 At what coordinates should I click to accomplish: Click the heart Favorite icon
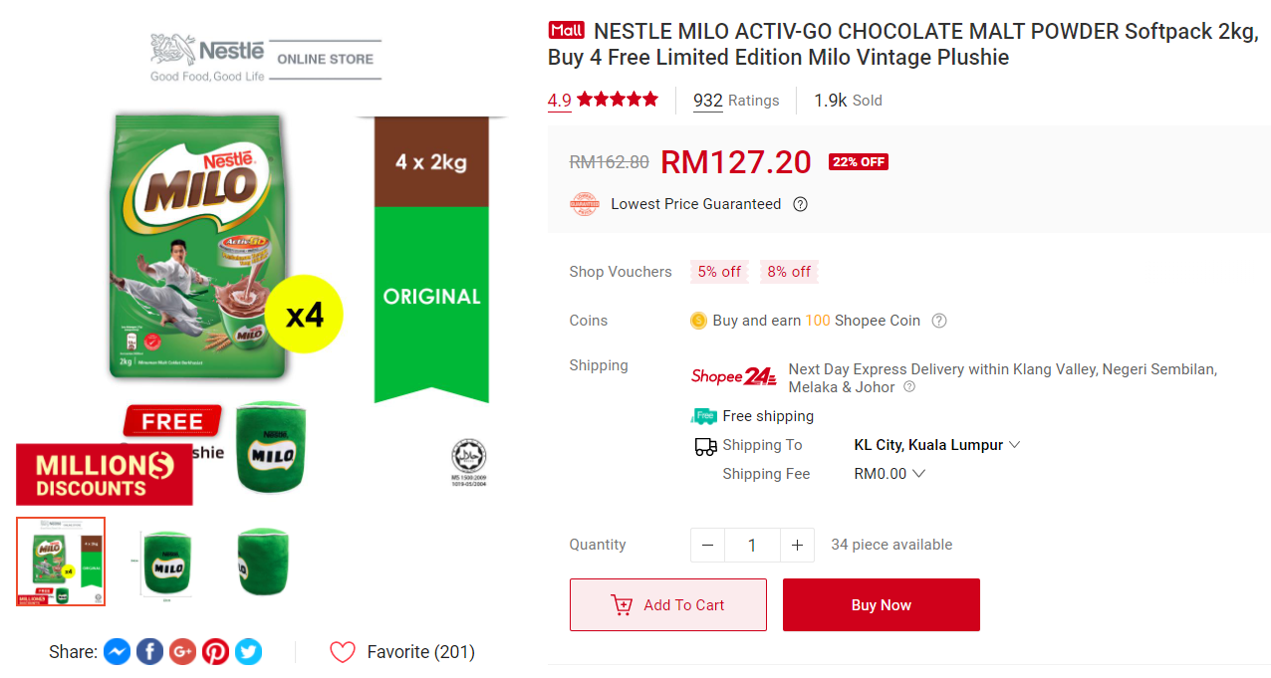click(x=343, y=652)
